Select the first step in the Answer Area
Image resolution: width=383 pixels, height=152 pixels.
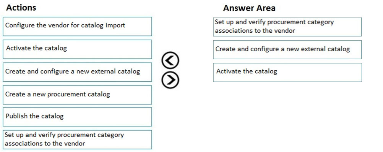tap(287, 27)
